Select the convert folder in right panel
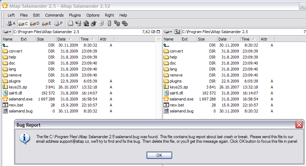 pos(173,51)
